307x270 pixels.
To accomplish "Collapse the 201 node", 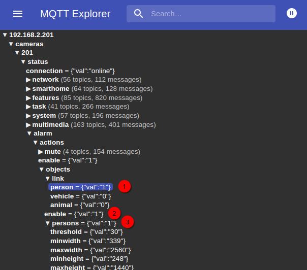I will click(x=17, y=53).
